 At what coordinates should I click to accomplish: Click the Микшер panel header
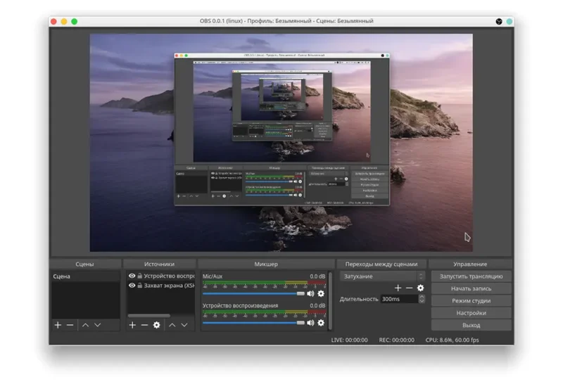[266, 264]
